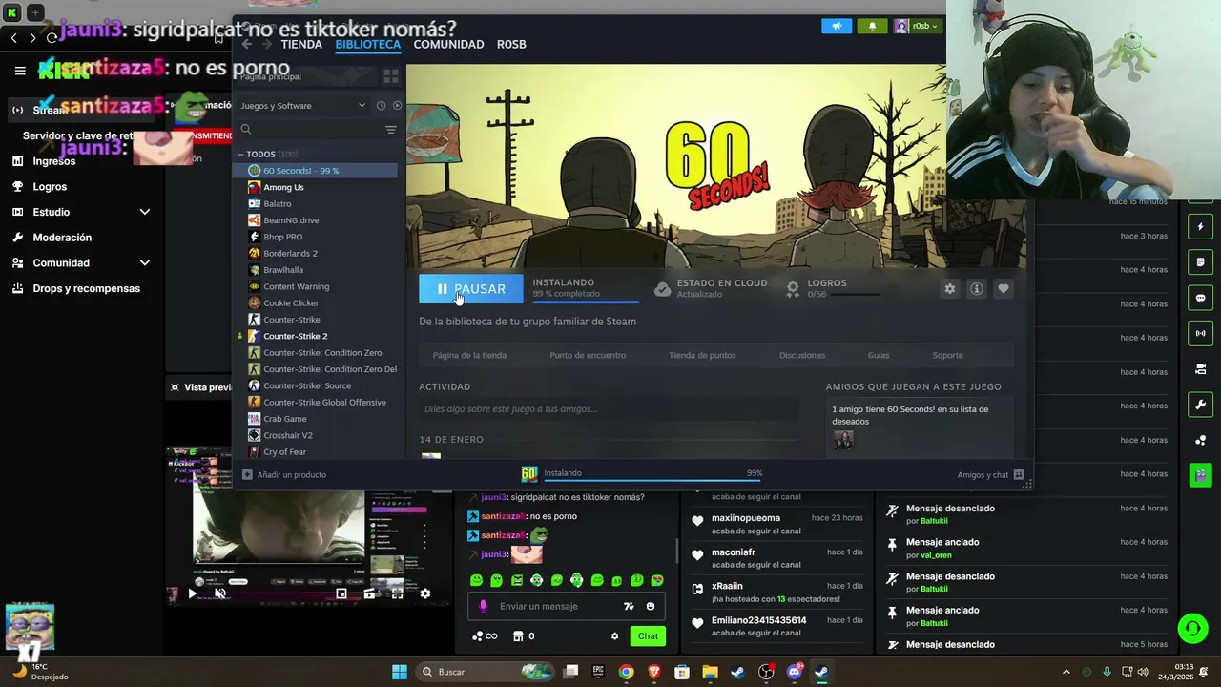
Task: Play the stream preview video
Action: point(192,593)
